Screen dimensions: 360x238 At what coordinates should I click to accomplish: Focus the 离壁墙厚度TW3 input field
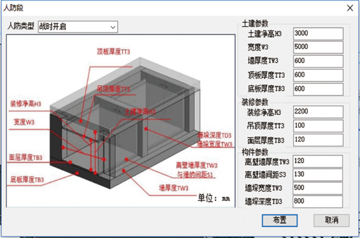(318, 161)
